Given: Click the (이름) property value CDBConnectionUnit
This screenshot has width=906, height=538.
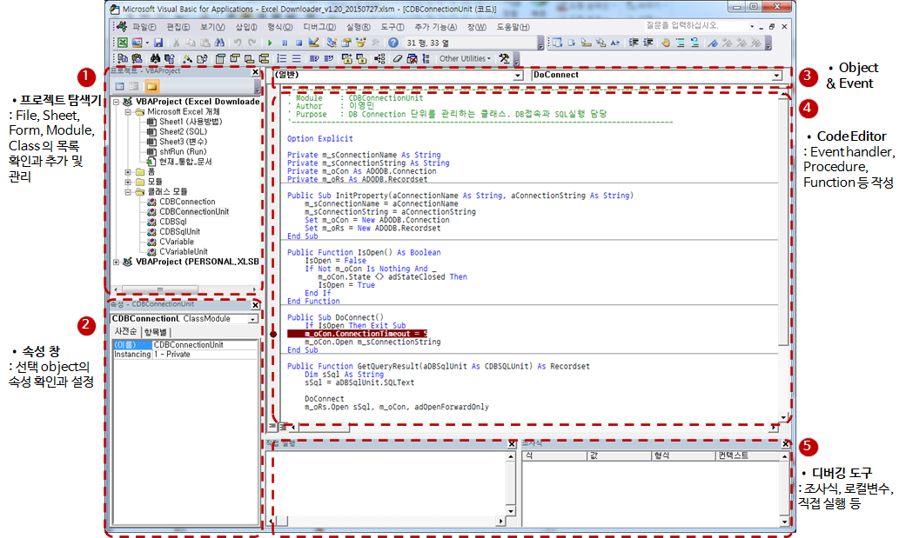Looking at the screenshot, I should coord(205,345).
